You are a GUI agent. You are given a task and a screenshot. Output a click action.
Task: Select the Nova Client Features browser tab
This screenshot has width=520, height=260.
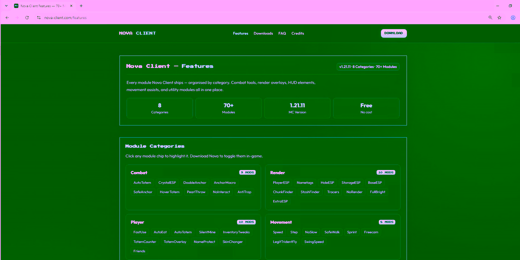click(x=43, y=6)
